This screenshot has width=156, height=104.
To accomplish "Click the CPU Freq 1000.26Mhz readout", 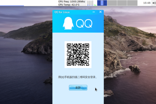I will [x=72, y=2].
